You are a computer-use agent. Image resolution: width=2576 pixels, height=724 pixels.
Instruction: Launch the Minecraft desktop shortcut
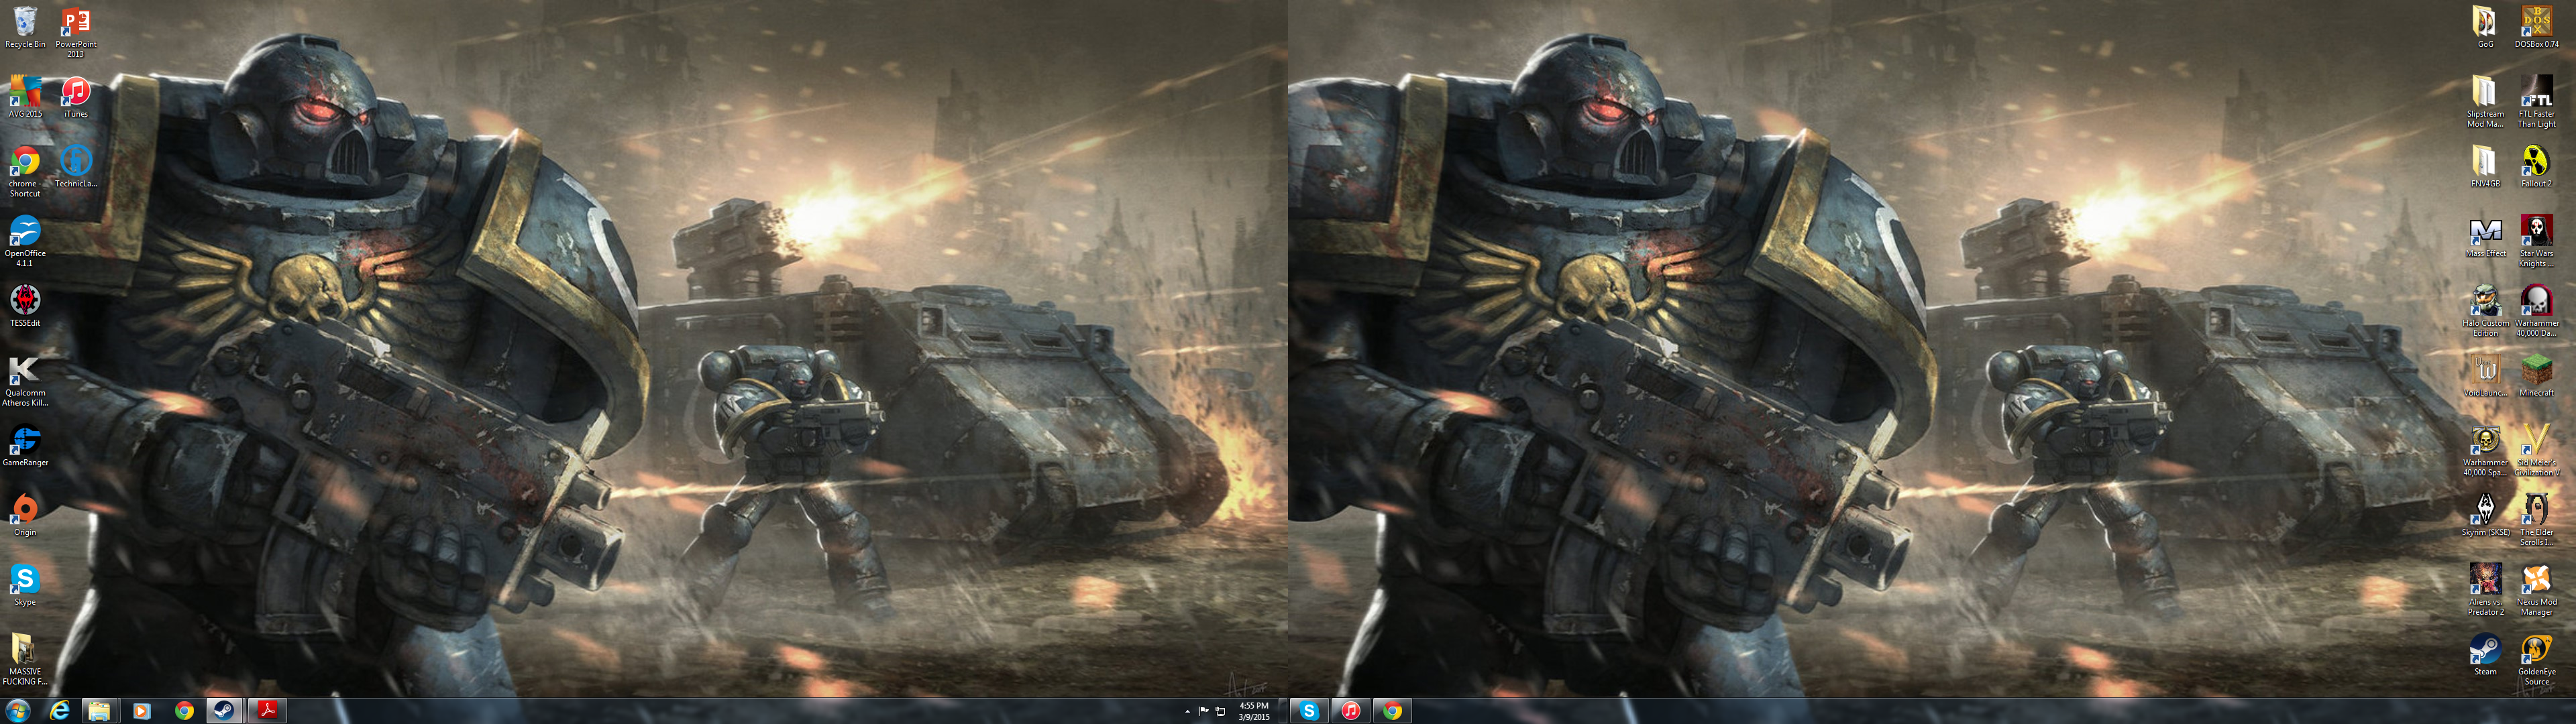point(2536,376)
